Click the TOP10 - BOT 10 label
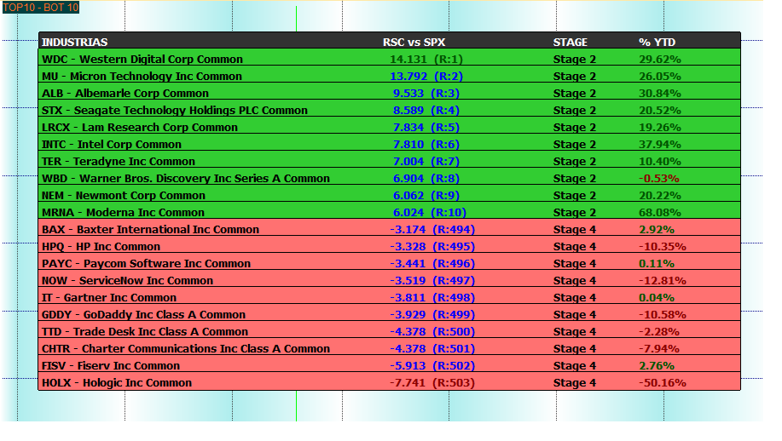The height and width of the screenshot is (441, 782). tap(41, 8)
